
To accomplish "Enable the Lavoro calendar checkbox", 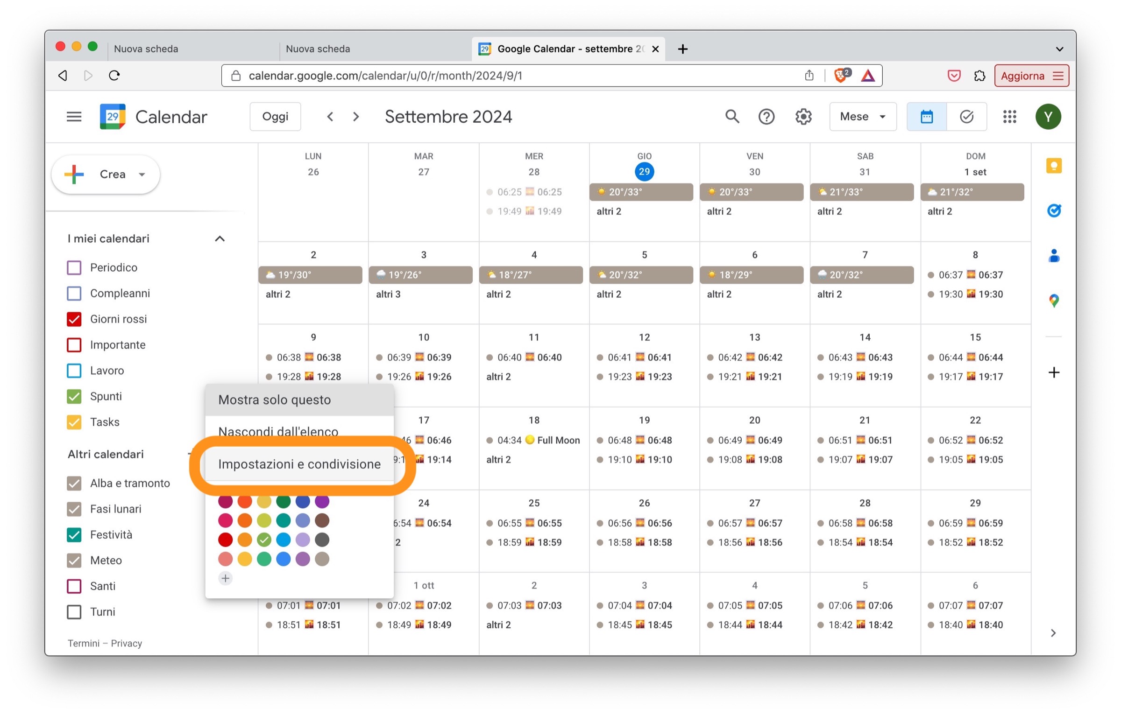I will click(74, 371).
